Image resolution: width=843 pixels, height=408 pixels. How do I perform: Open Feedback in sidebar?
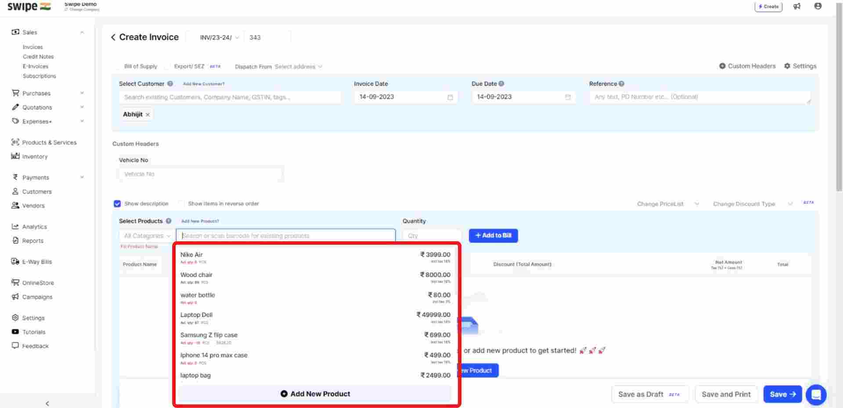30,346
